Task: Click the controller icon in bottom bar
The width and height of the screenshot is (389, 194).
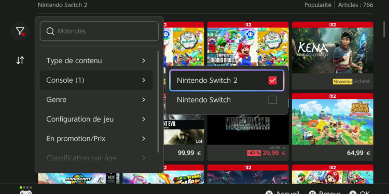Action: [x=26, y=192]
